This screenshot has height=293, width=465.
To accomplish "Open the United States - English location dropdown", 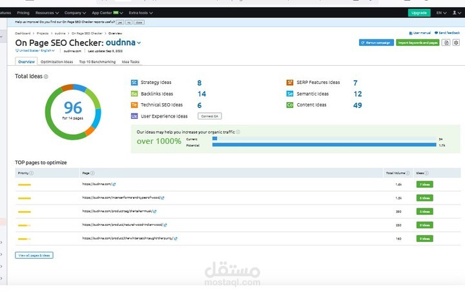I will point(35,50).
